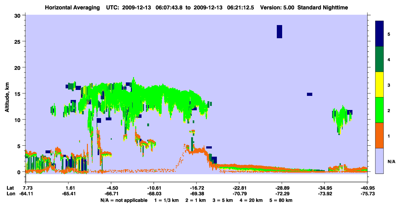The image size is (408, 209).
Task: Click the bright green level 2 color swatch
Action: pyautogui.click(x=379, y=110)
